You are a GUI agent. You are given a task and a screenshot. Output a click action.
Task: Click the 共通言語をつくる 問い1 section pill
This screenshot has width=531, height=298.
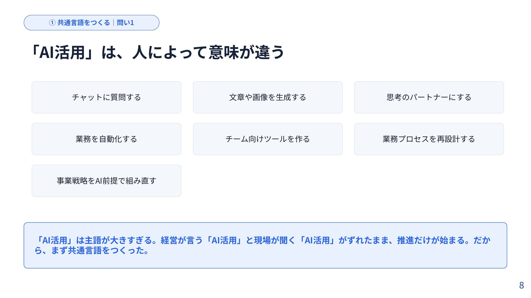(x=92, y=23)
